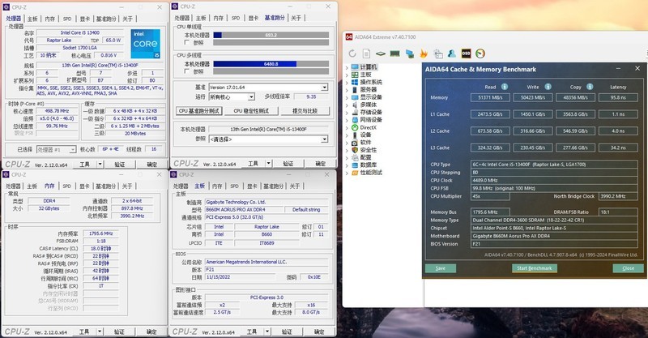Click the Windows logo icon beside 操作系统
Screen dimensions: 648x338
pyautogui.click(x=355, y=82)
